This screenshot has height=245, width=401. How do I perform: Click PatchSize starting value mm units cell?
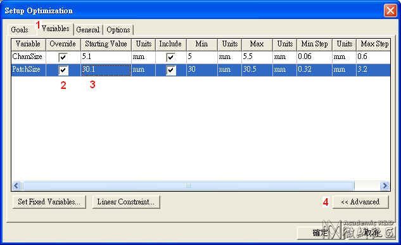143,70
